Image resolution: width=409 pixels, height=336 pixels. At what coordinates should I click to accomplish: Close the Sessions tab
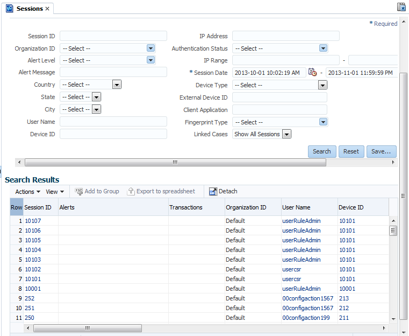coord(47,9)
